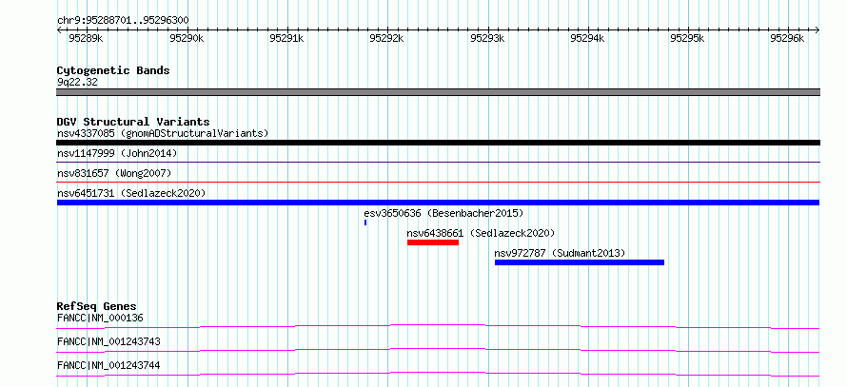Image resolution: width=847 pixels, height=387 pixels.
Task: Click the 95293k ruler position
Action: 487,38
